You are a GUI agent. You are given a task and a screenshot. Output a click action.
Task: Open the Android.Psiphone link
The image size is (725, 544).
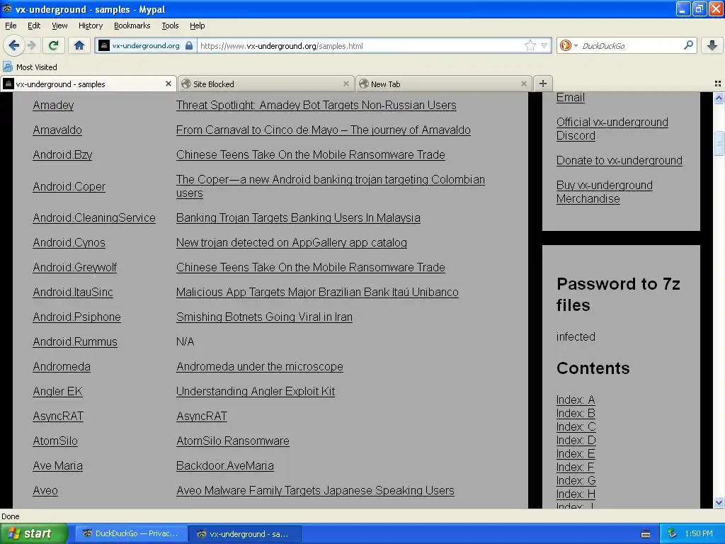[x=76, y=317]
